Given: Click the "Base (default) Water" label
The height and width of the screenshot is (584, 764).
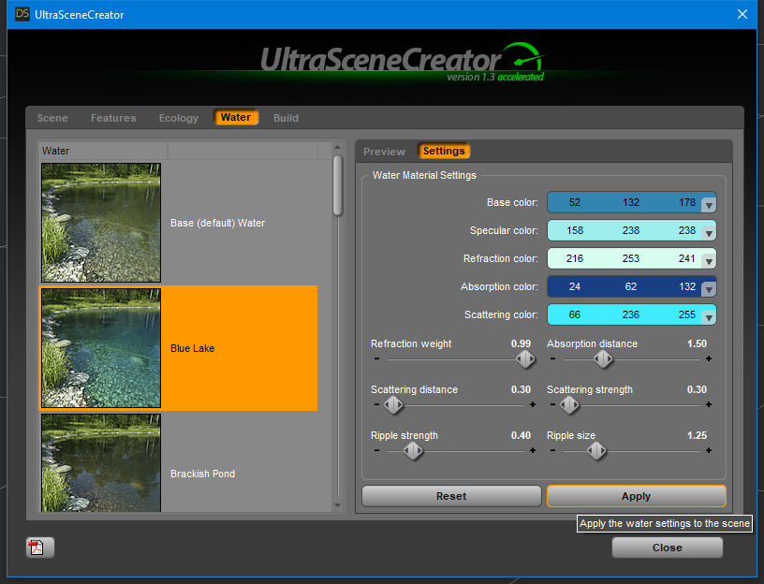Looking at the screenshot, I should point(218,223).
